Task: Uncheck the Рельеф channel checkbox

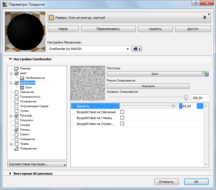Action: 17,116
